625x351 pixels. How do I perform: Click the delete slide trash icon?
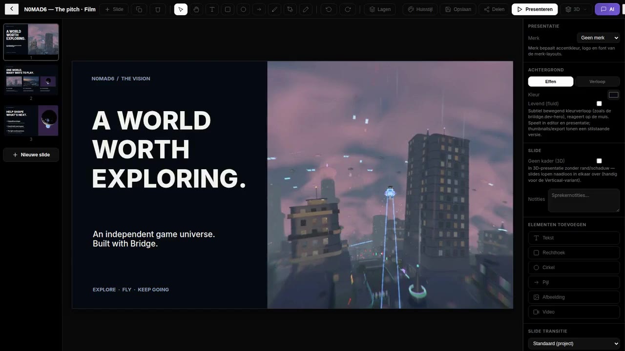157,9
